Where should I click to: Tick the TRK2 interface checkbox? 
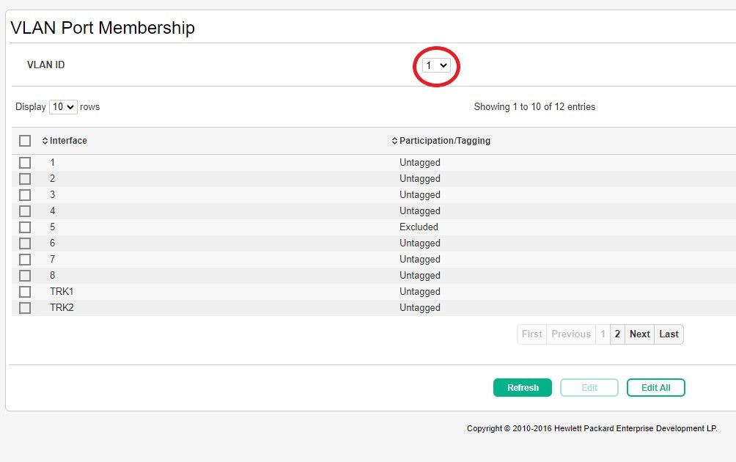click(25, 308)
